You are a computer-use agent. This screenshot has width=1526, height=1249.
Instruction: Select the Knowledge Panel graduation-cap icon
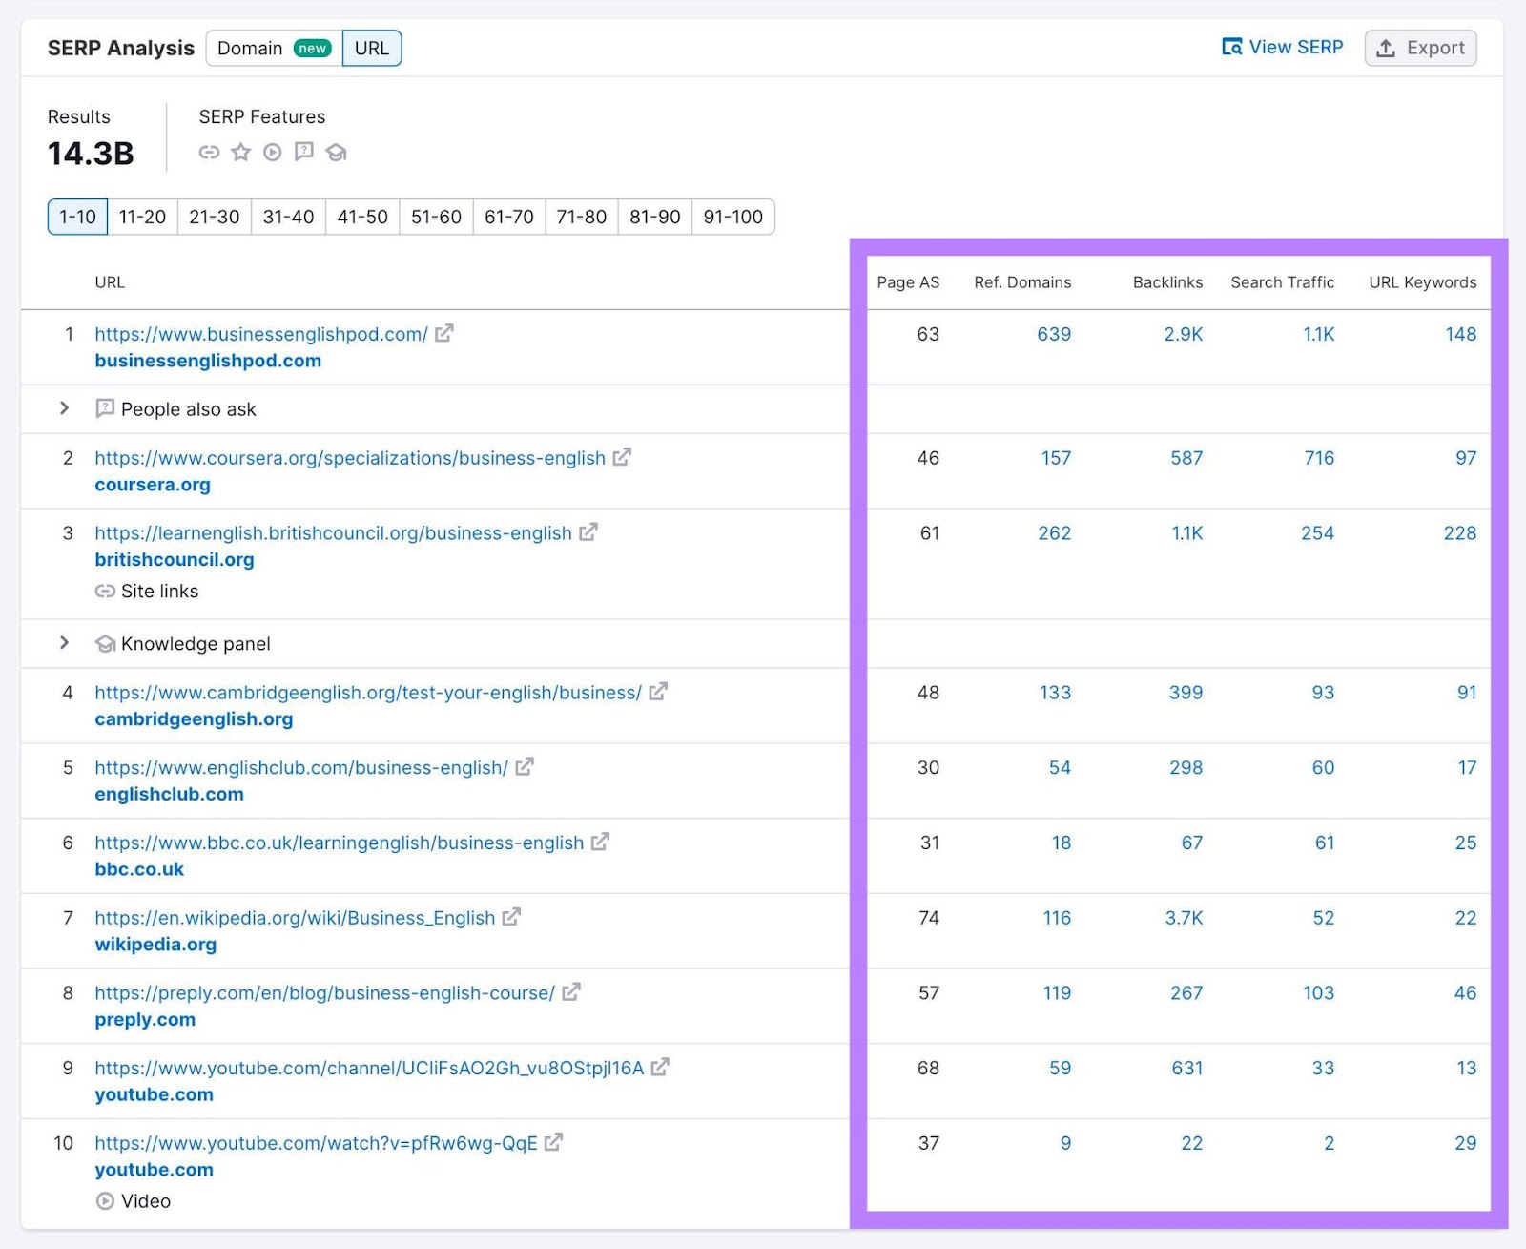pyautogui.click(x=337, y=152)
